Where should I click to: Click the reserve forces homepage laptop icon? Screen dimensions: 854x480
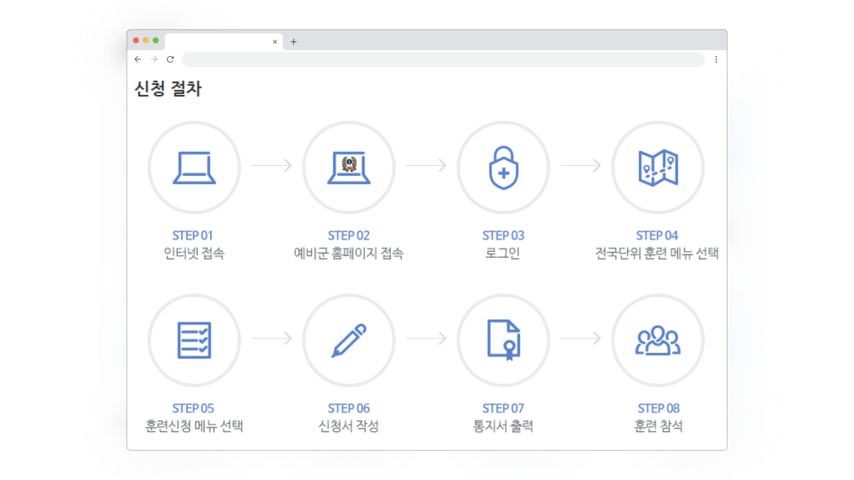pyautogui.click(x=349, y=168)
